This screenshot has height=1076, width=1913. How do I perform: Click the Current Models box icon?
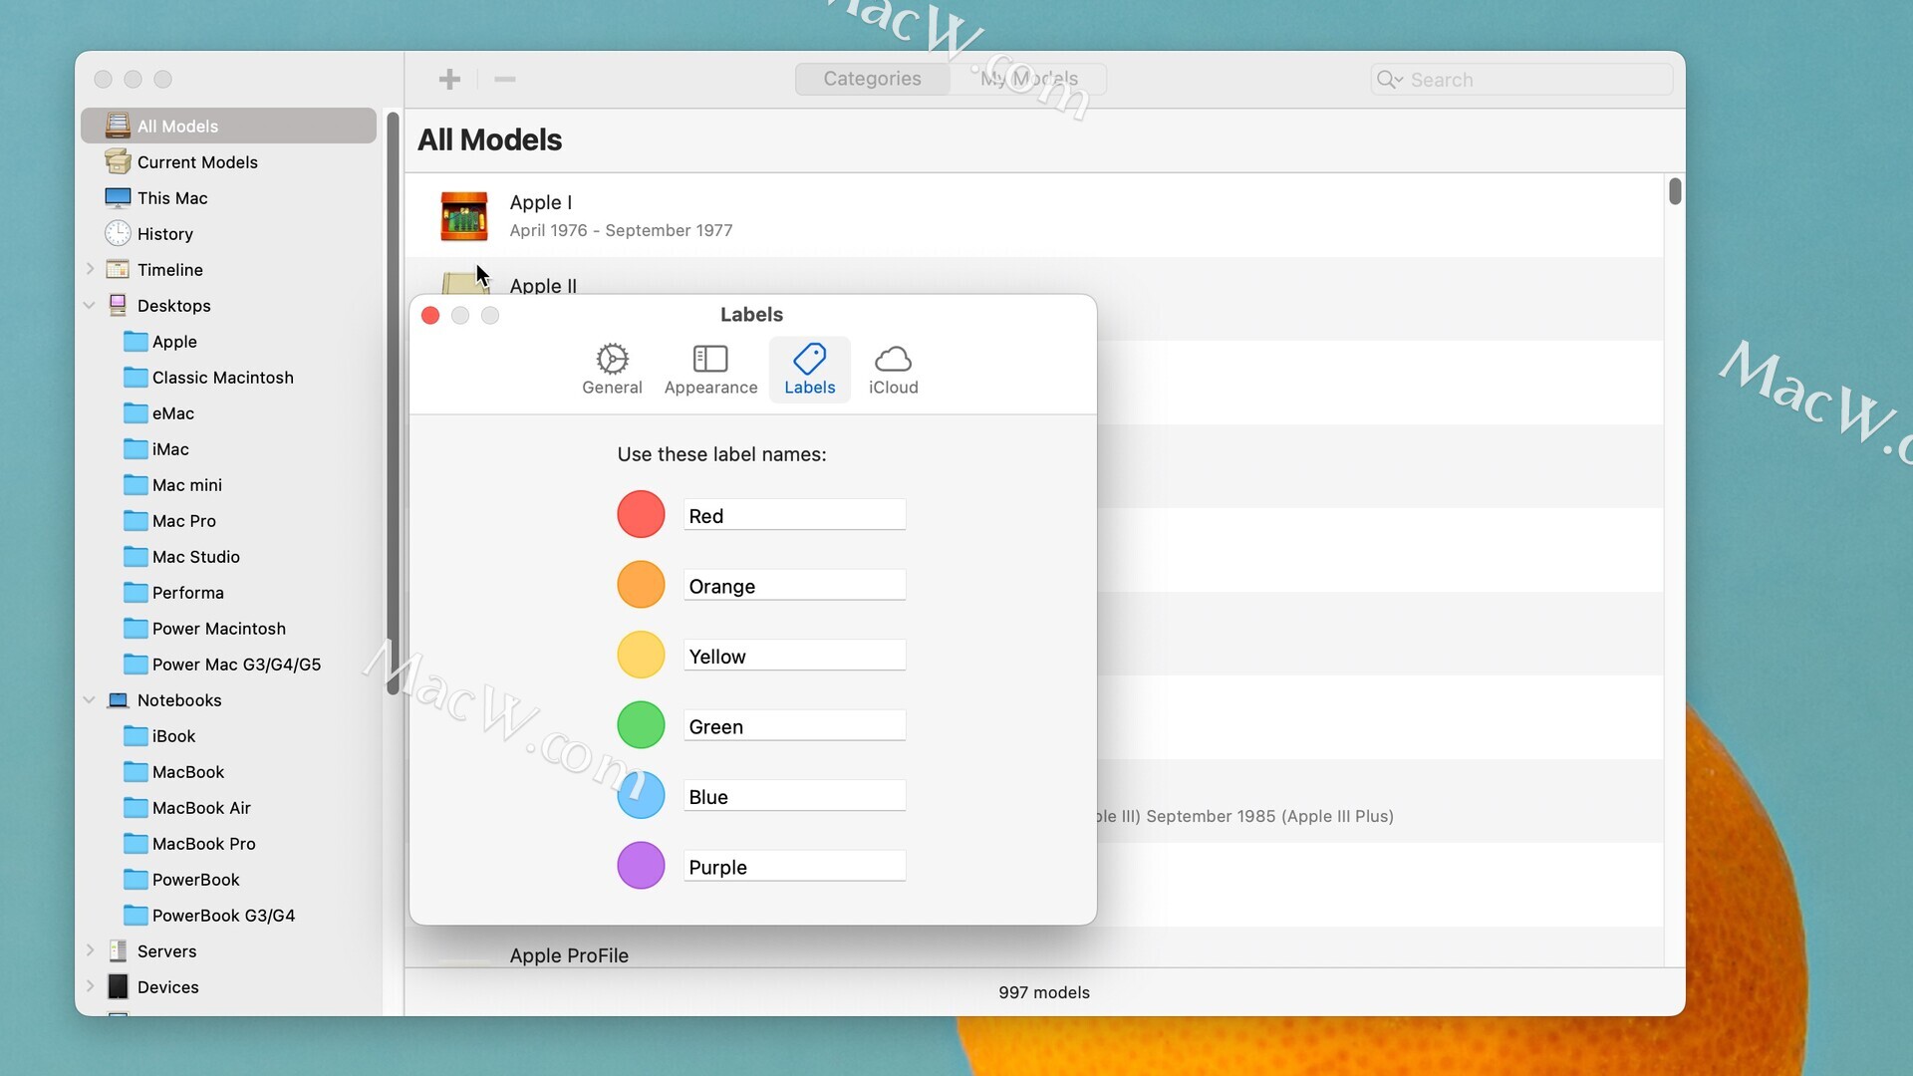pyautogui.click(x=118, y=161)
